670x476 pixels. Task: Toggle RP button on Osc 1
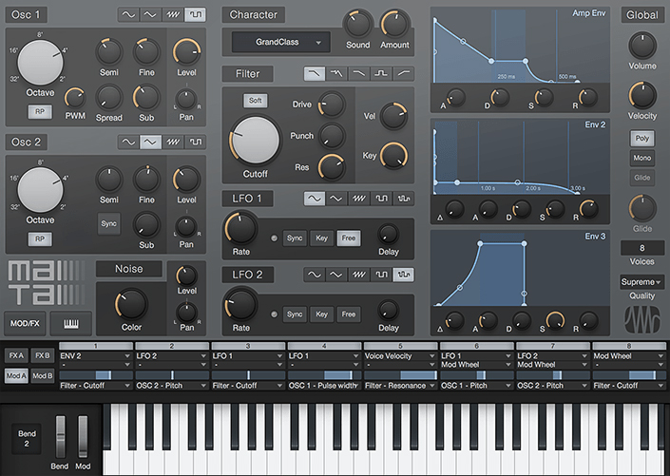[x=40, y=111]
